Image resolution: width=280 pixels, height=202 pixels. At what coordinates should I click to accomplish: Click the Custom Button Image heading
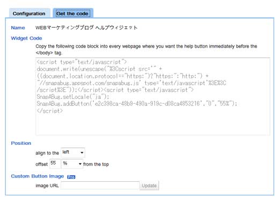tap(38, 176)
